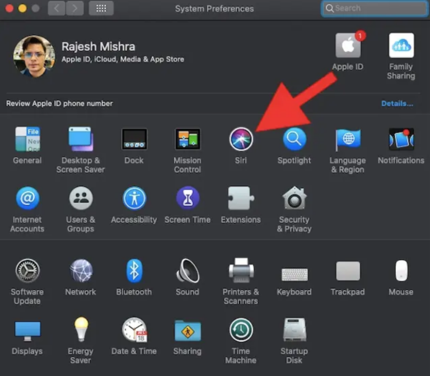Open Notifications preference pane

401,139
